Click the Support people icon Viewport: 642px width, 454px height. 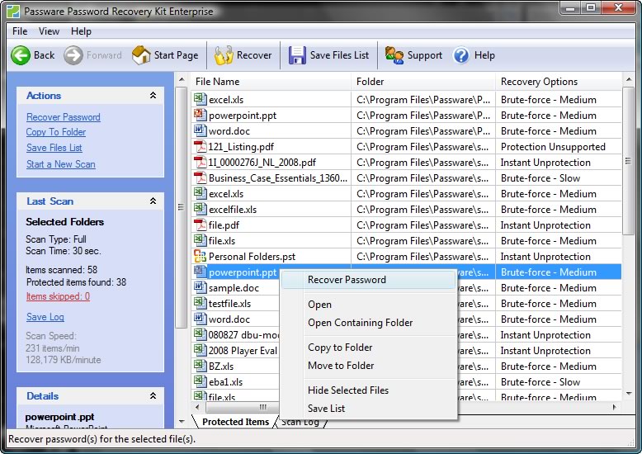pos(394,55)
